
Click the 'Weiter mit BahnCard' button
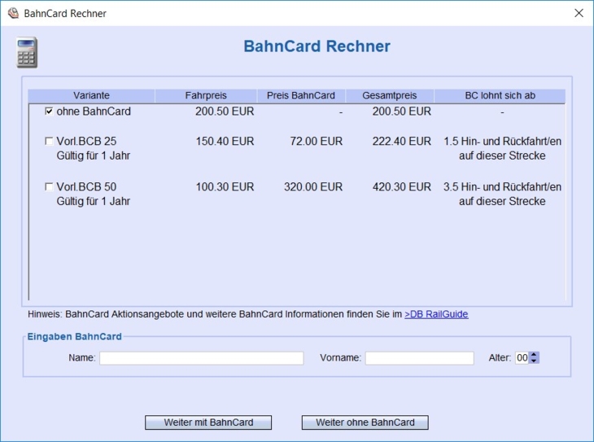[x=208, y=422]
